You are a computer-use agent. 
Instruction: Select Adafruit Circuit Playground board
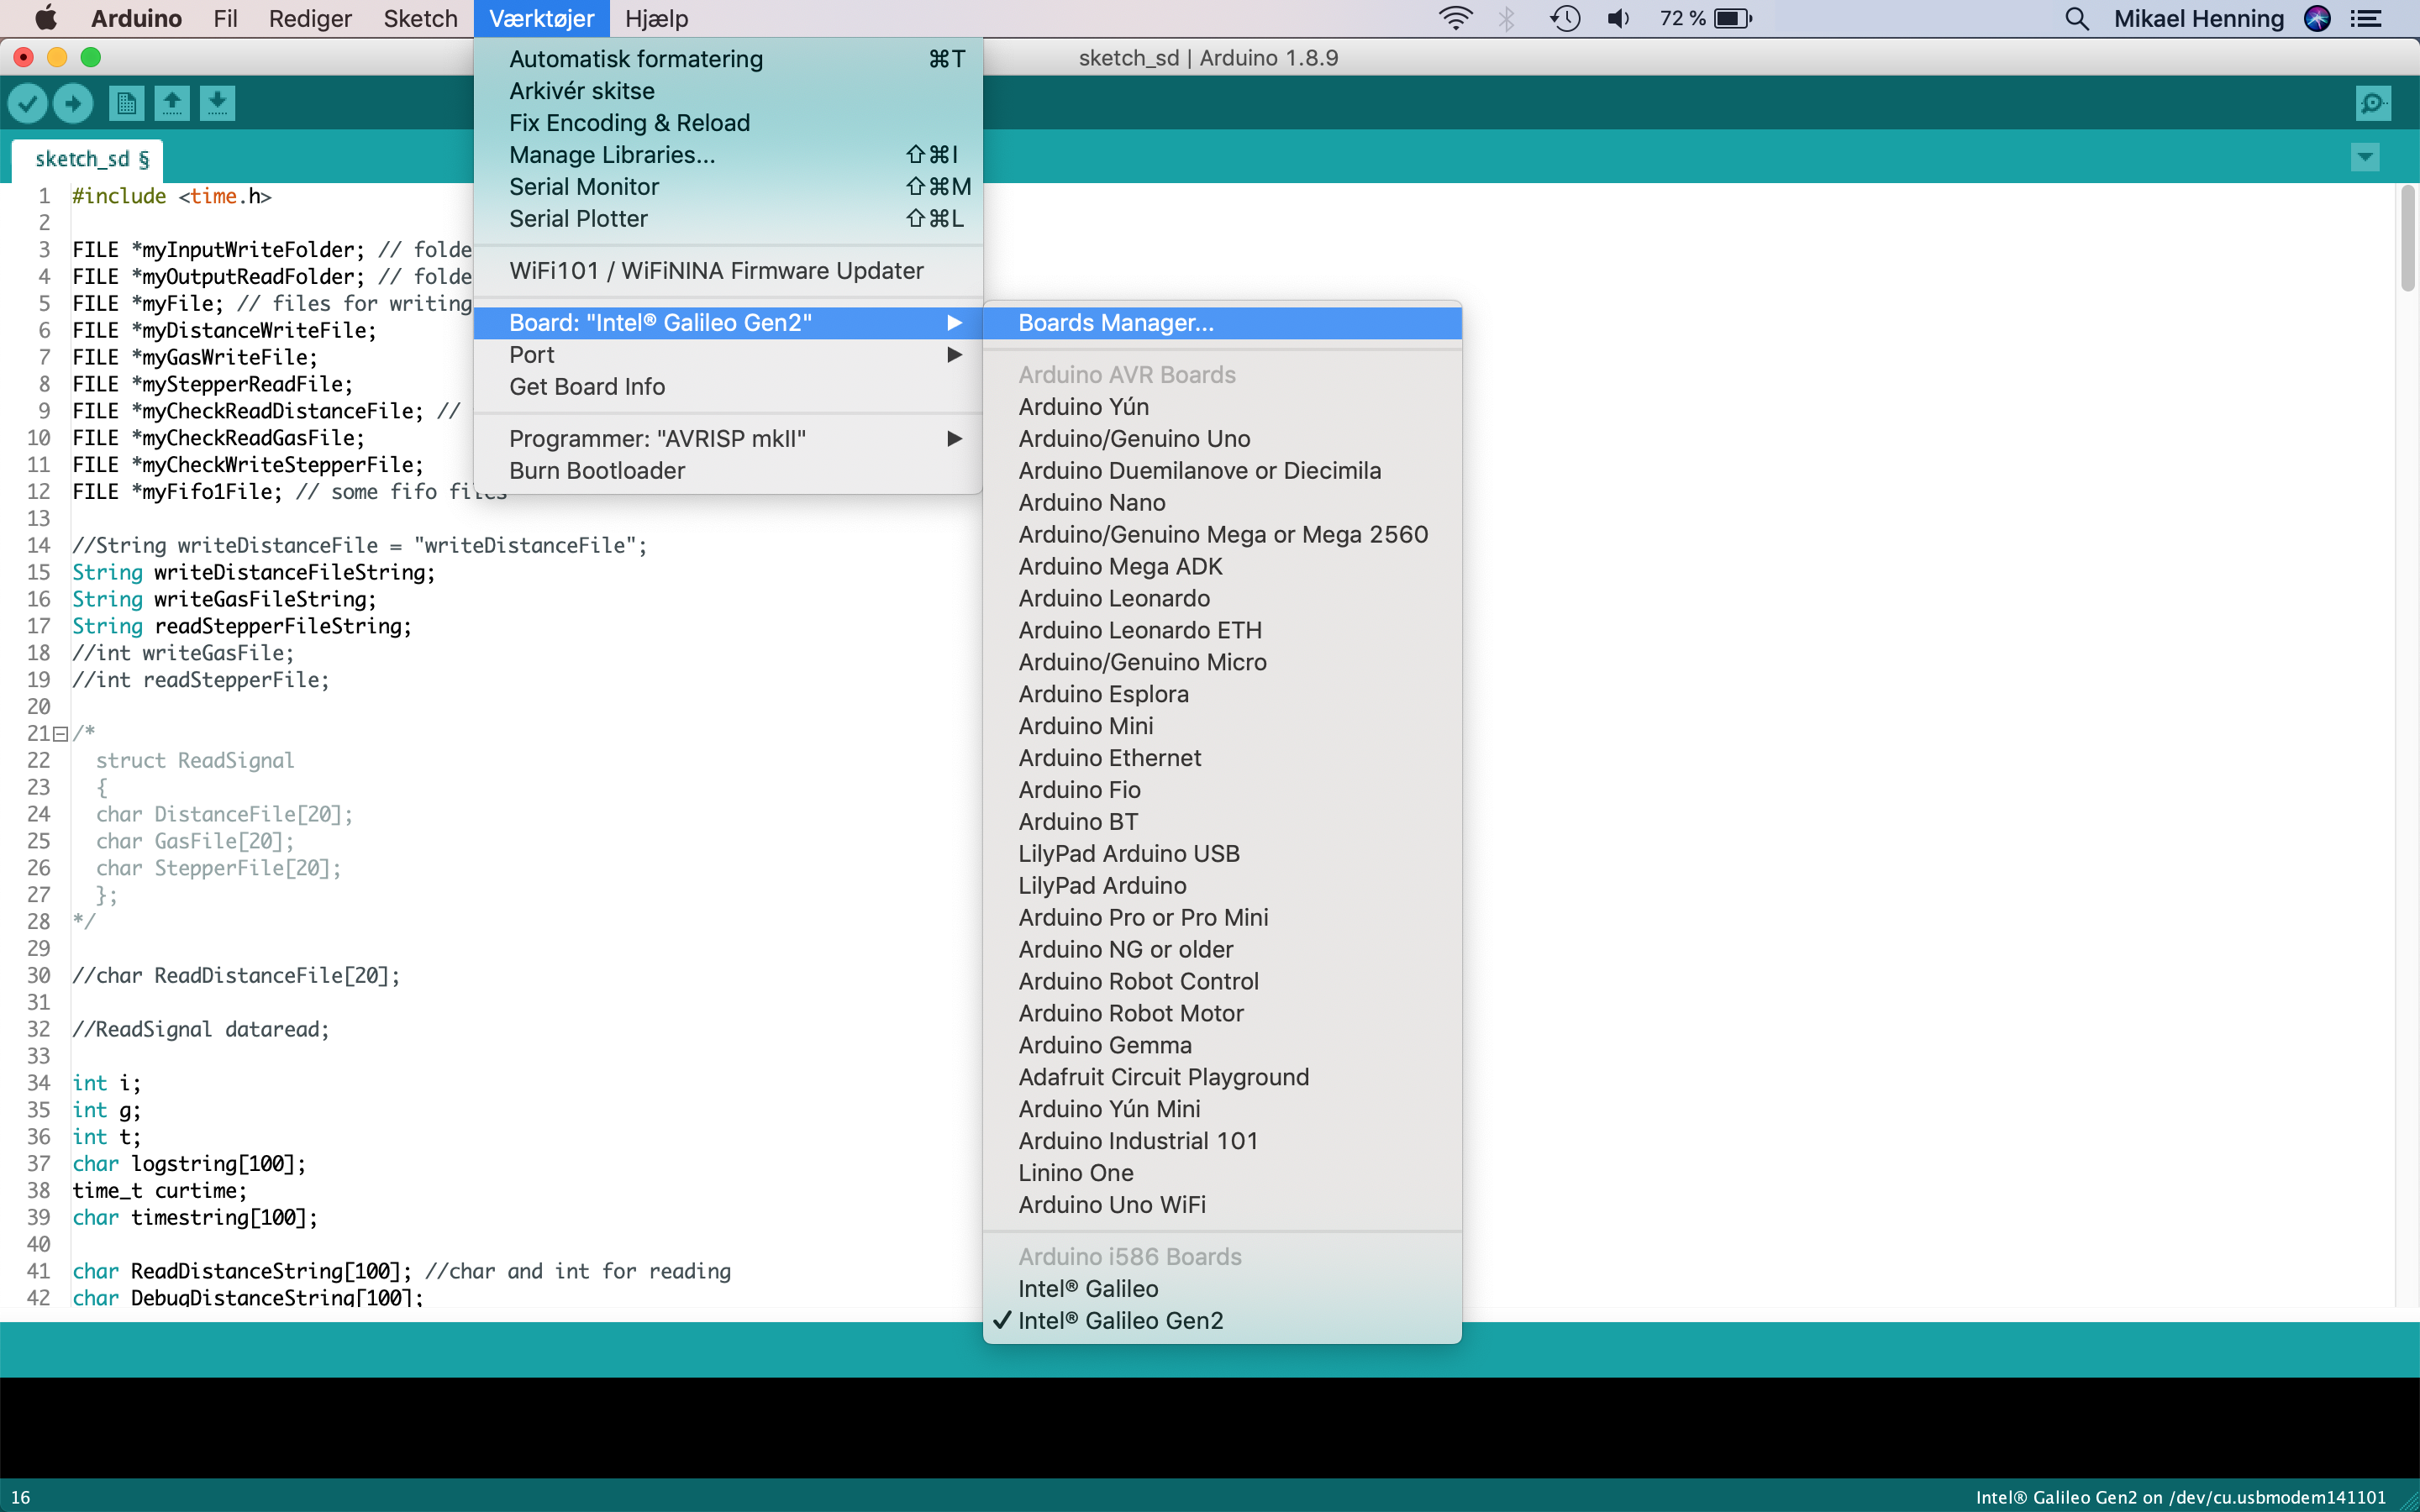1222,1078
